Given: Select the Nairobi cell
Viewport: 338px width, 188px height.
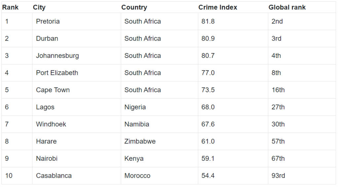Looking at the screenshot, I should click(x=47, y=158).
